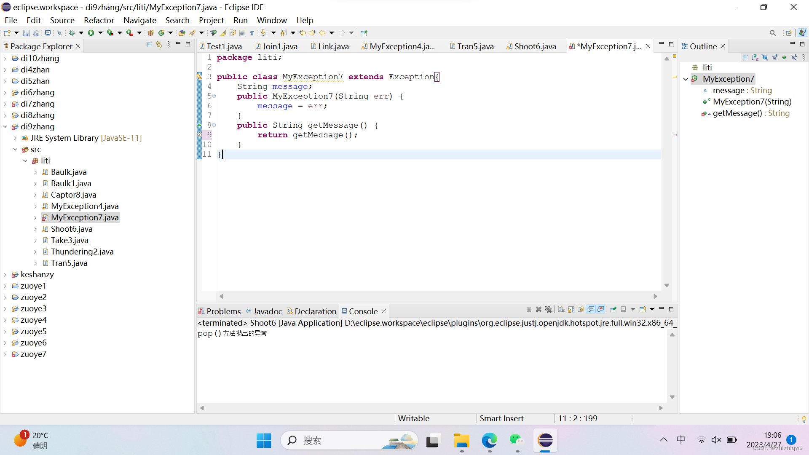Open the Problems view tab
This screenshot has width=809, height=455.
[x=223, y=311]
